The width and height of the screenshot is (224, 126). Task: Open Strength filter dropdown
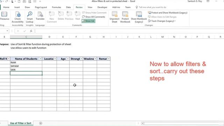point(81,59)
